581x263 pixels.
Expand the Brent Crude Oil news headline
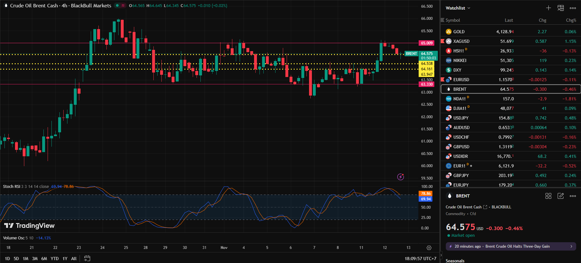pyautogui.click(x=511, y=246)
